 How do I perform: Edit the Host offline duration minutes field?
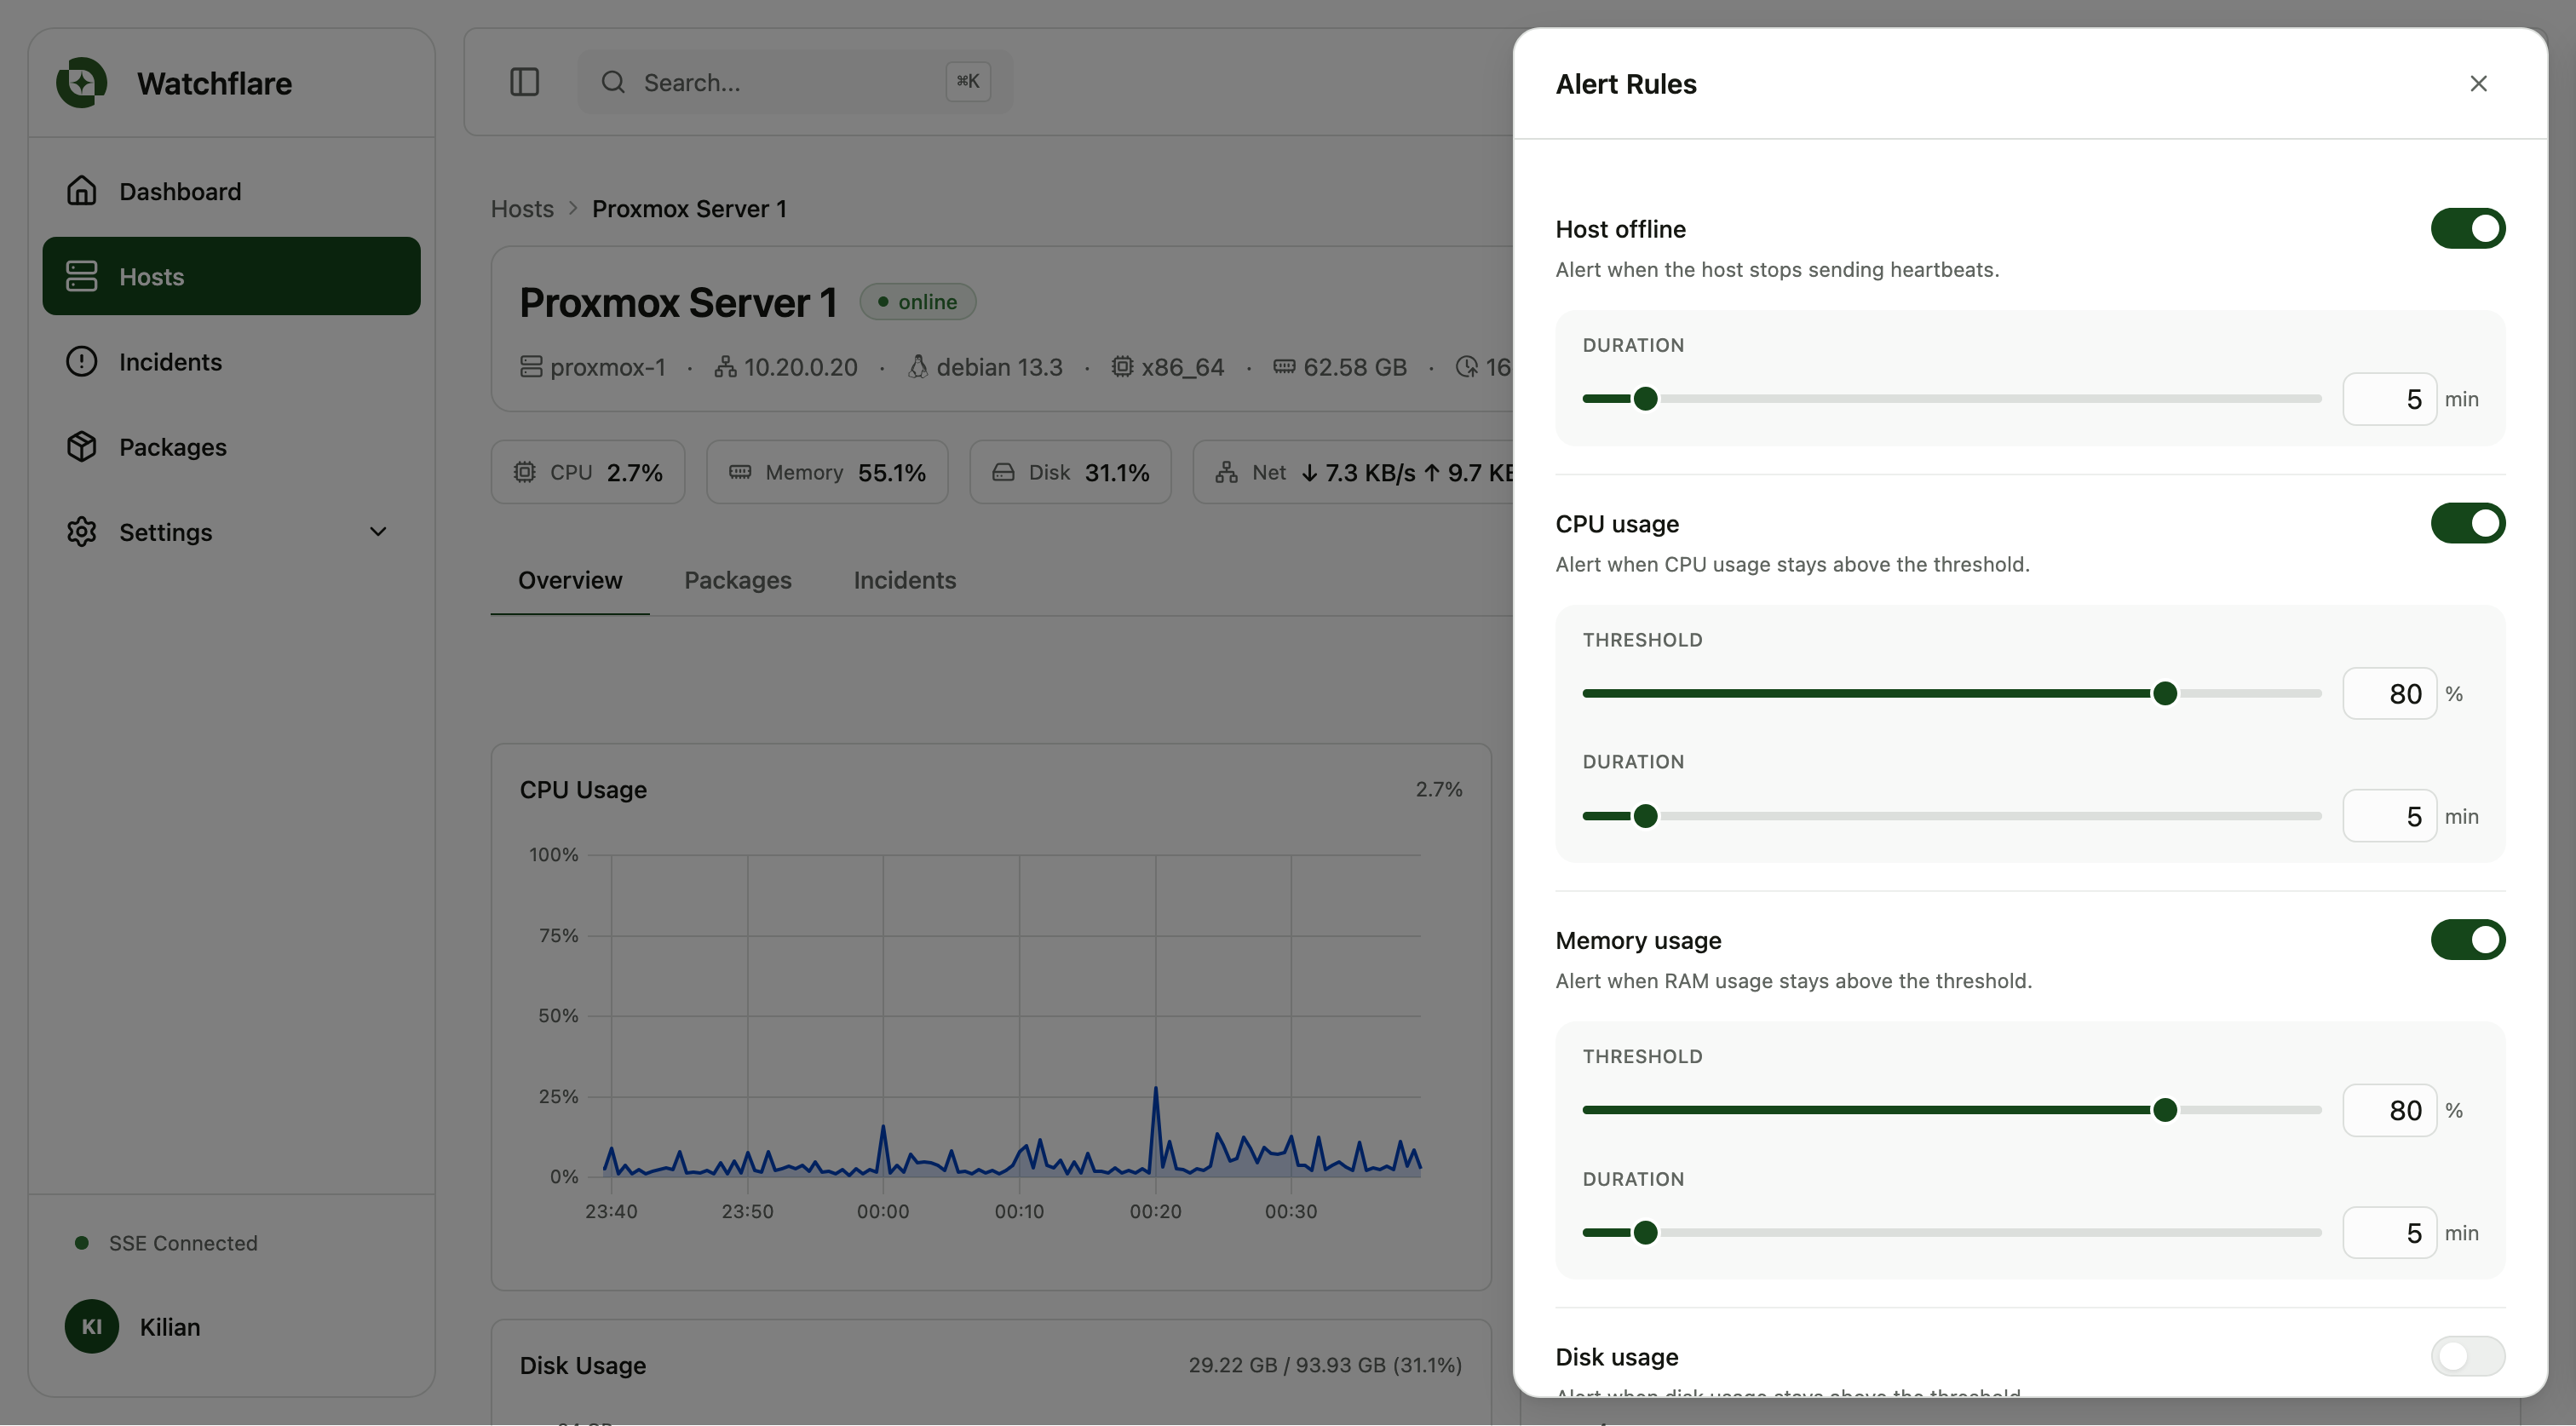click(x=2389, y=399)
